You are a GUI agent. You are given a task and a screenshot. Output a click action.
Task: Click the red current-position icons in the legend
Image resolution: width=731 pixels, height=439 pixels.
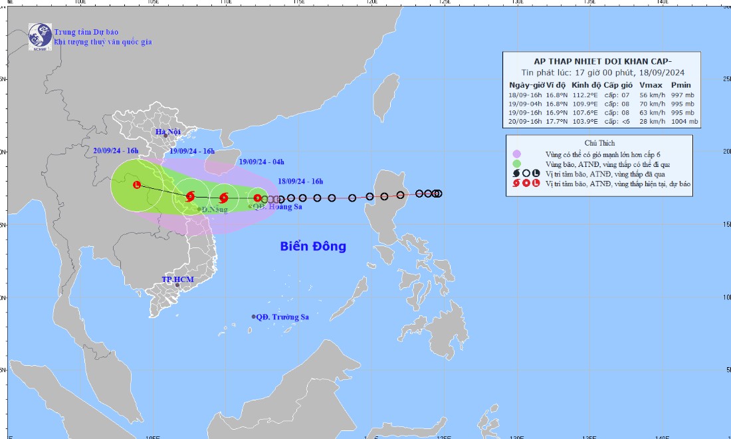pyautogui.click(x=526, y=183)
